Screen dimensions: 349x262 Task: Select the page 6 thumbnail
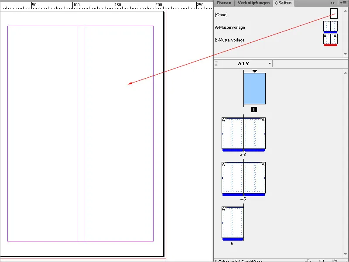(233, 222)
